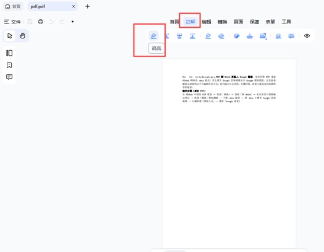Close the pdf.pdf tab
The image size is (324, 252).
(x=74, y=6)
